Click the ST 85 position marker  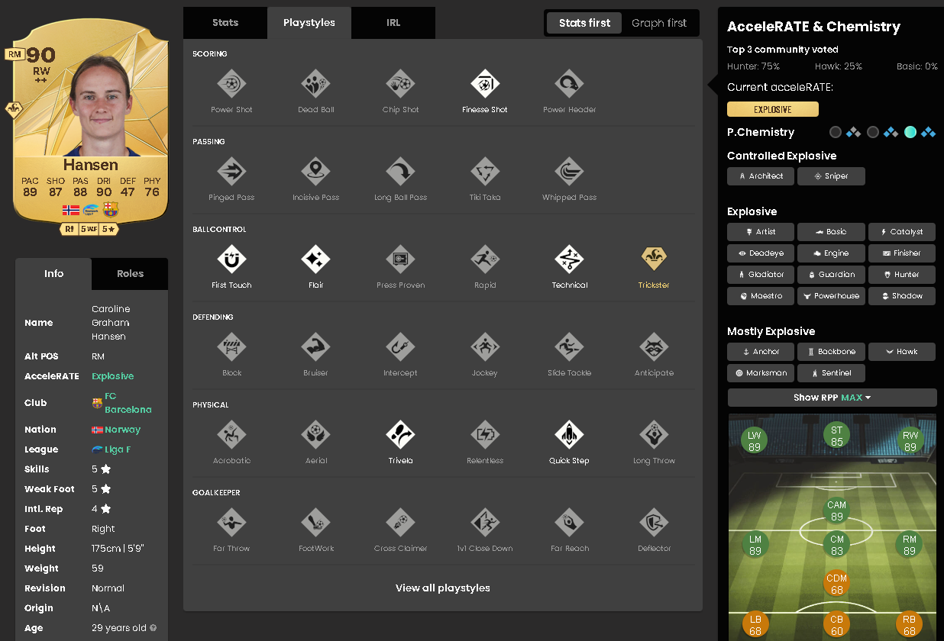837,436
